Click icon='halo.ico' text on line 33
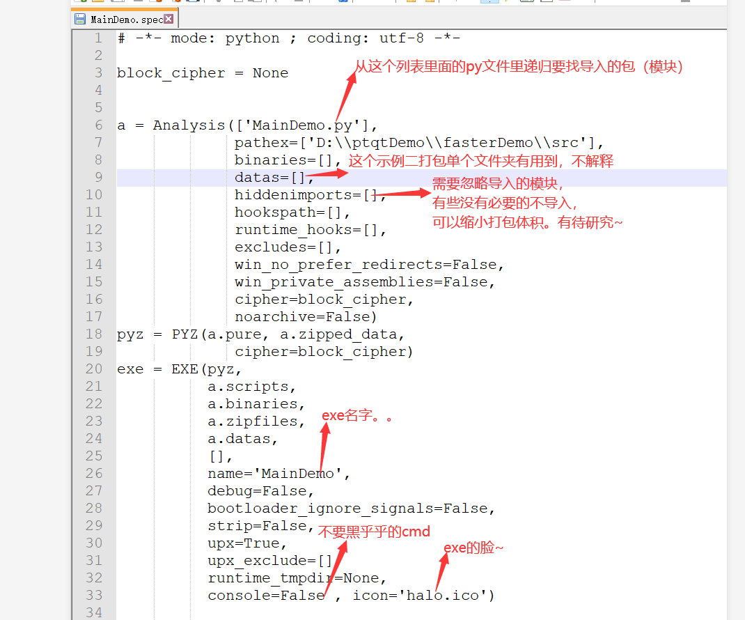Viewport: 745px width, 620px height. [x=419, y=596]
